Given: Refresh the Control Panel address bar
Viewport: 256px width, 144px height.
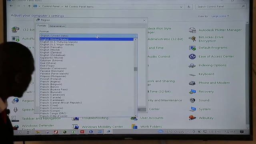Looking at the screenshot, I should (x=189, y=7).
